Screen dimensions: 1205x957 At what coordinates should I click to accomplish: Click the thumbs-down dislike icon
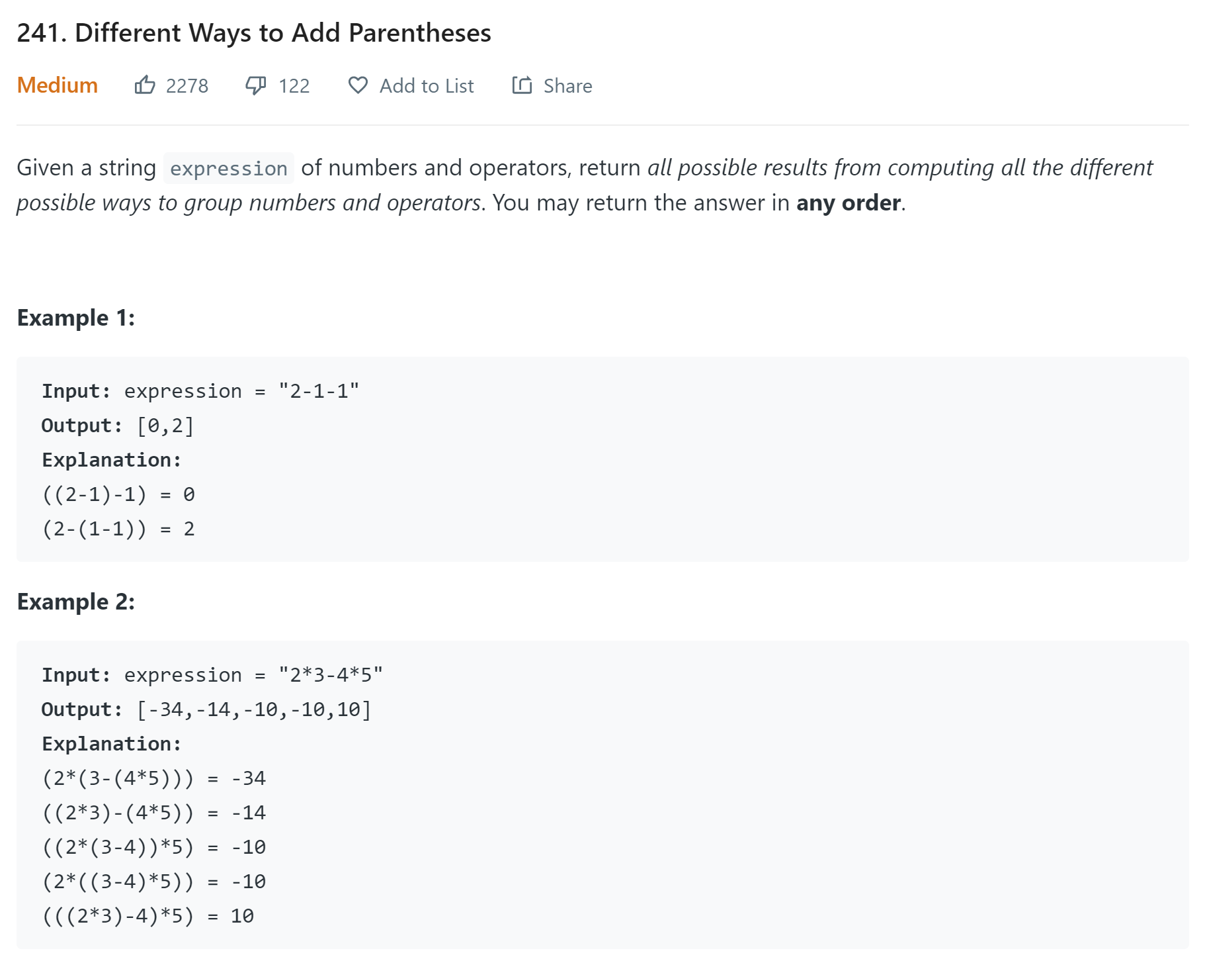(x=256, y=85)
